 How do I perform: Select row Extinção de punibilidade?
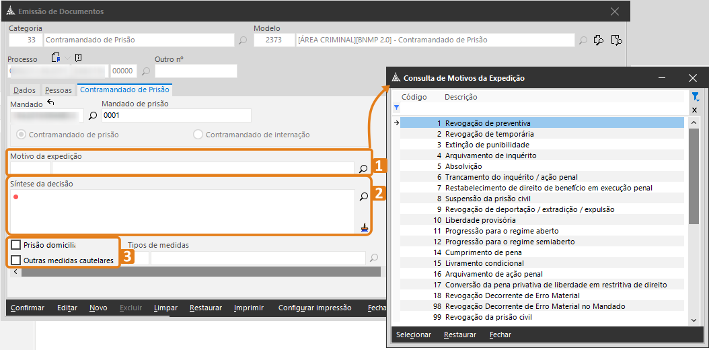pos(542,145)
